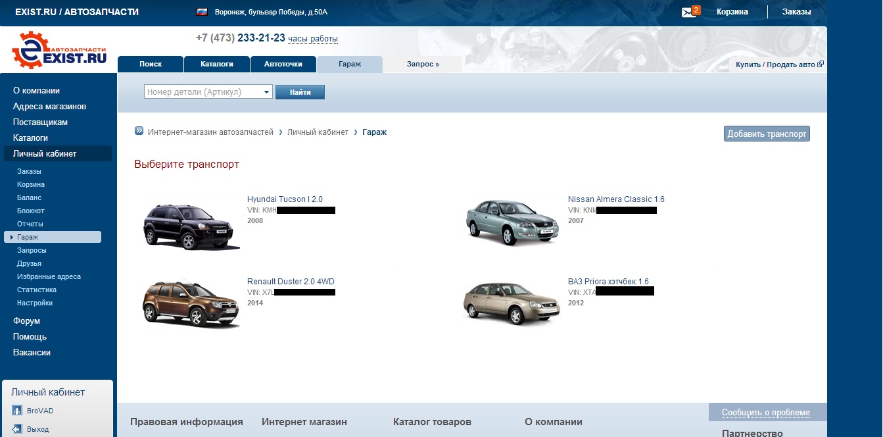The width and height of the screenshot is (883, 437).
Task: Open the messages envelope icon with badge
Action: (x=690, y=11)
